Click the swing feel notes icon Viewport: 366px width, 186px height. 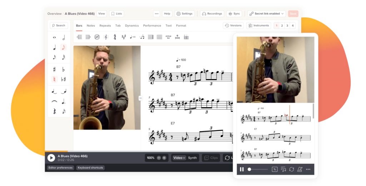142,37
